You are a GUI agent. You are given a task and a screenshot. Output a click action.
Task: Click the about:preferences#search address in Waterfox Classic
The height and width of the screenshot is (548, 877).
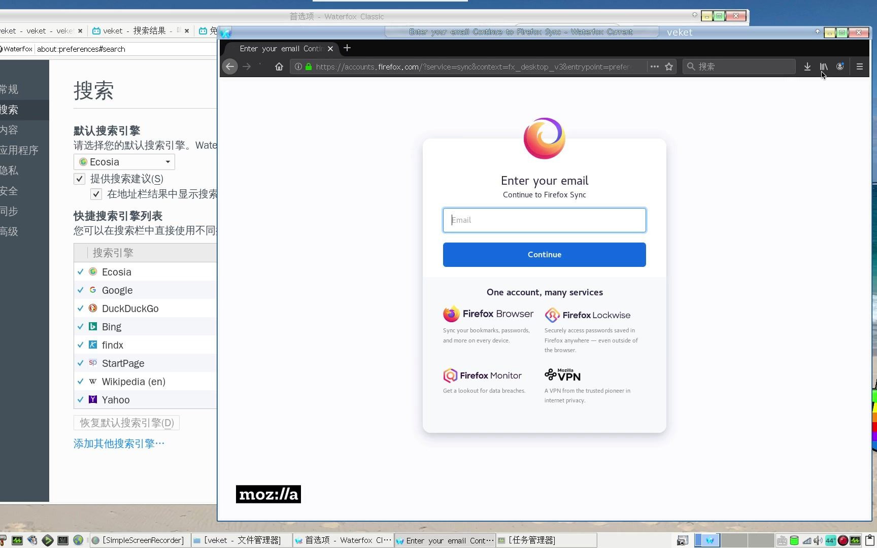coord(81,49)
